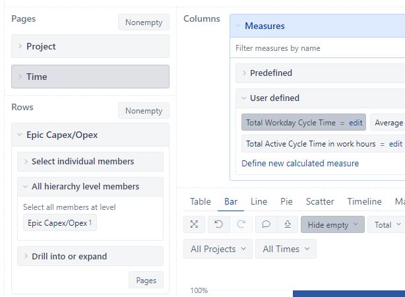
Task: Expand the Project dimension
Action: 90,46
